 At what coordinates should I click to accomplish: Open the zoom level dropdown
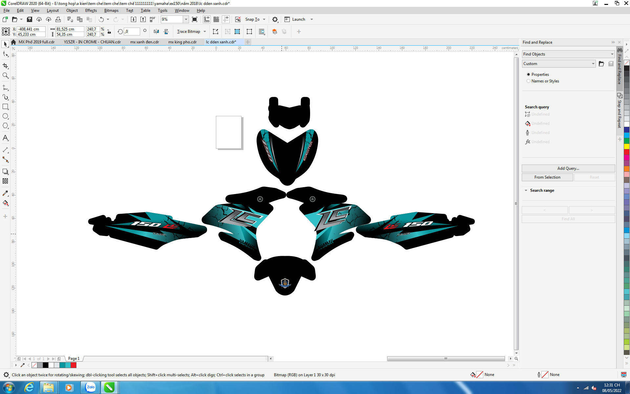click(186, 19)
